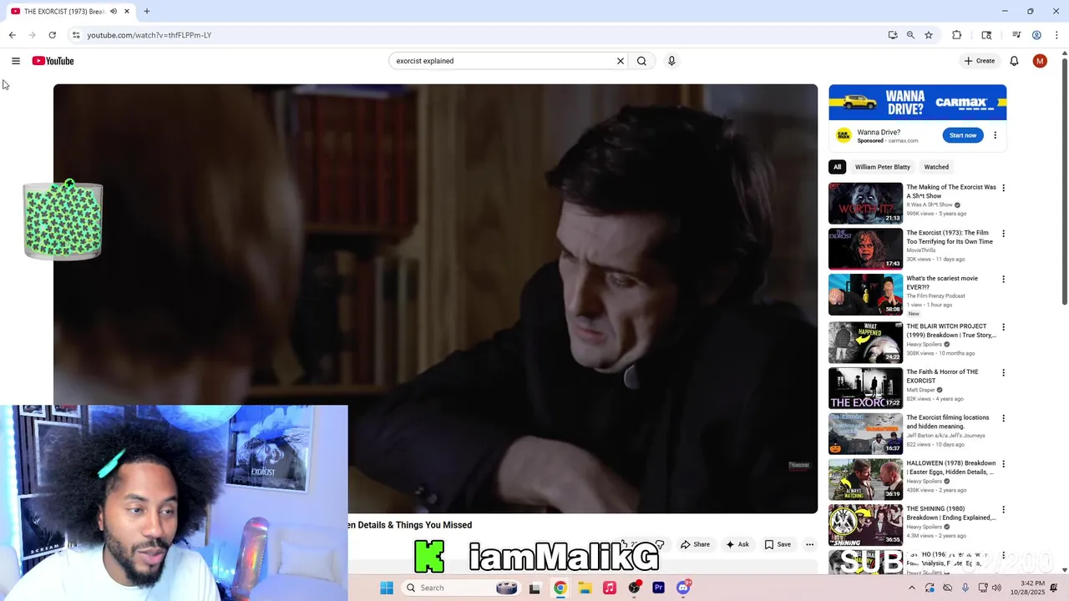
Task: Reload the current page
Action: [52, 35]
